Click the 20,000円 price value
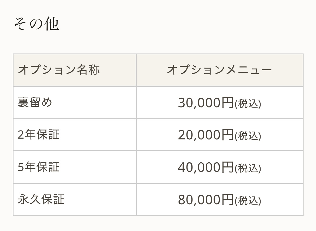 (205, 135)
